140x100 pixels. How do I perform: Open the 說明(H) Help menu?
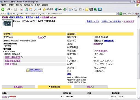tap(45, 5)
